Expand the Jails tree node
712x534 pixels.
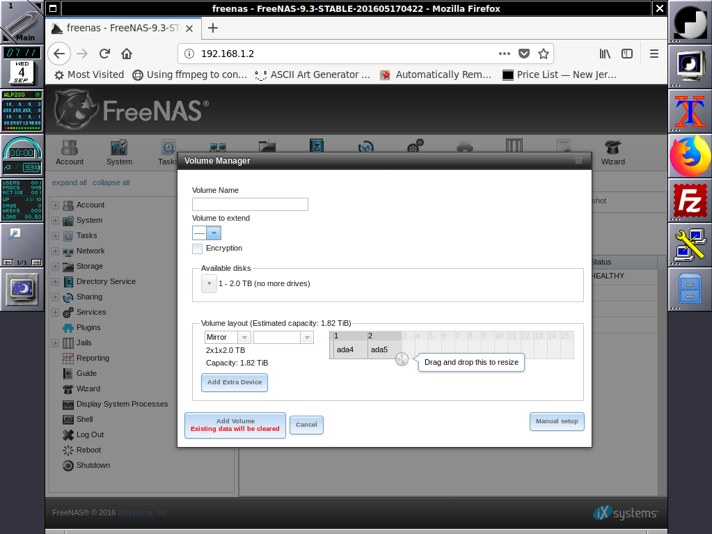(x=56, y=343)
